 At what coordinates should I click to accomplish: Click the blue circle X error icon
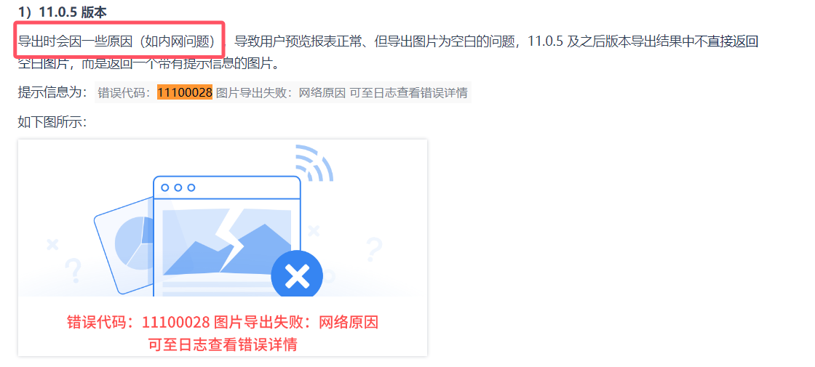click(x=297, y=276)
